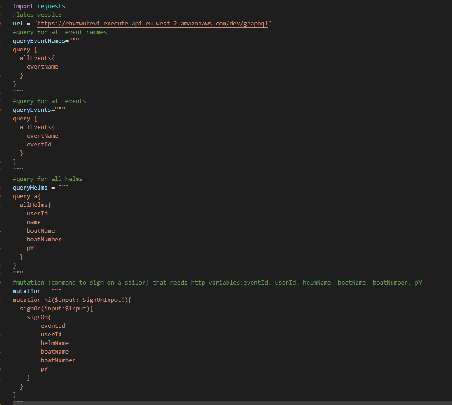
Task: Click 'eventName' in the queryEvents query
Action: pos(42,135)
